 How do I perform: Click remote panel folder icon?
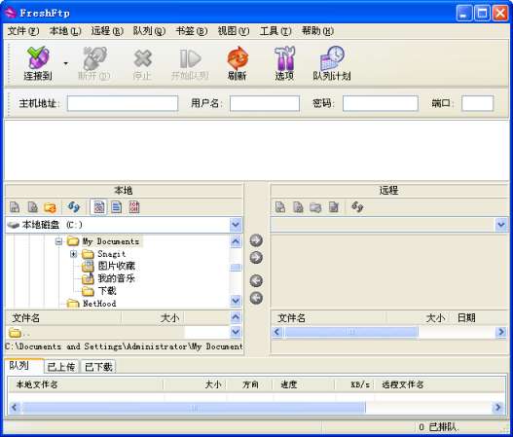coord(315,207)
